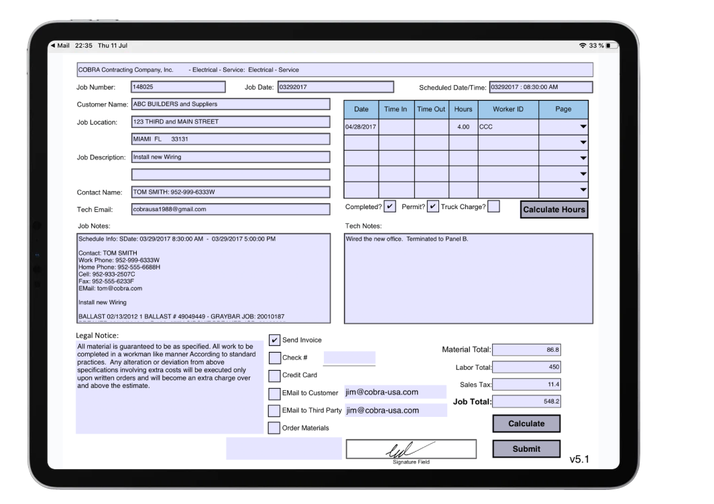
Task: Submit the completed work order
Action: click(x=526, y=448)
